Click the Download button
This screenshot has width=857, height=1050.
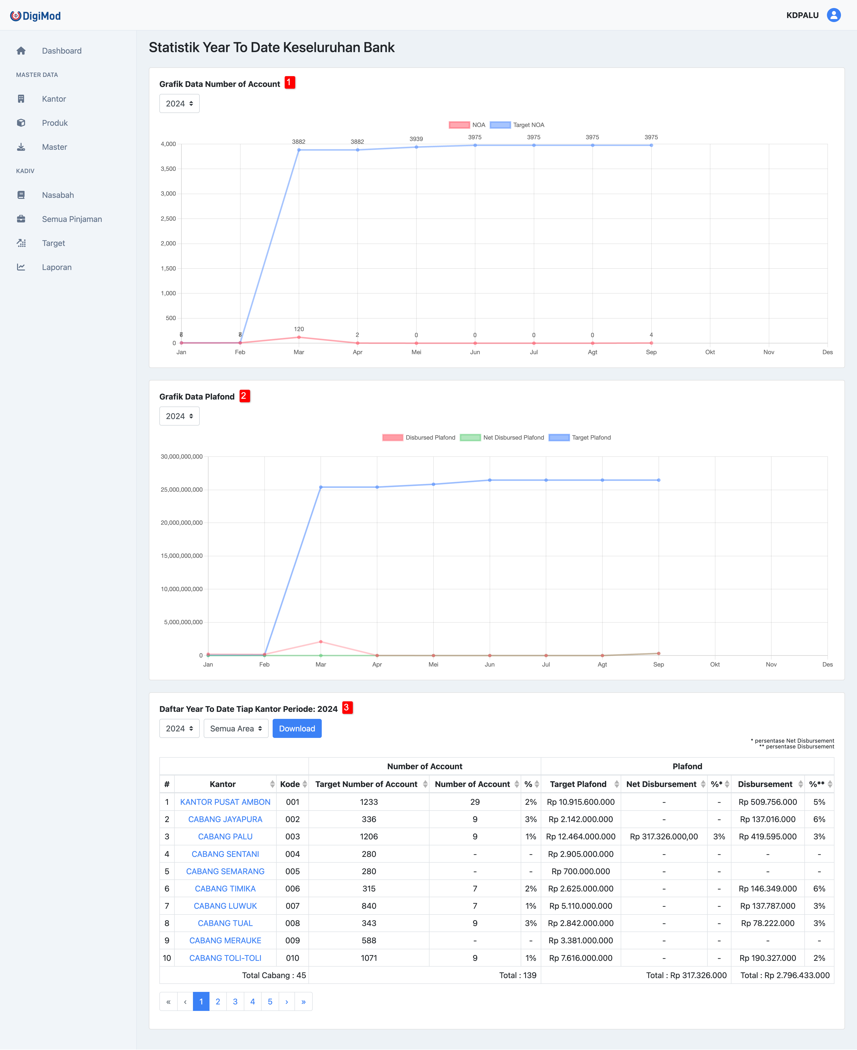tap(297, 728)
